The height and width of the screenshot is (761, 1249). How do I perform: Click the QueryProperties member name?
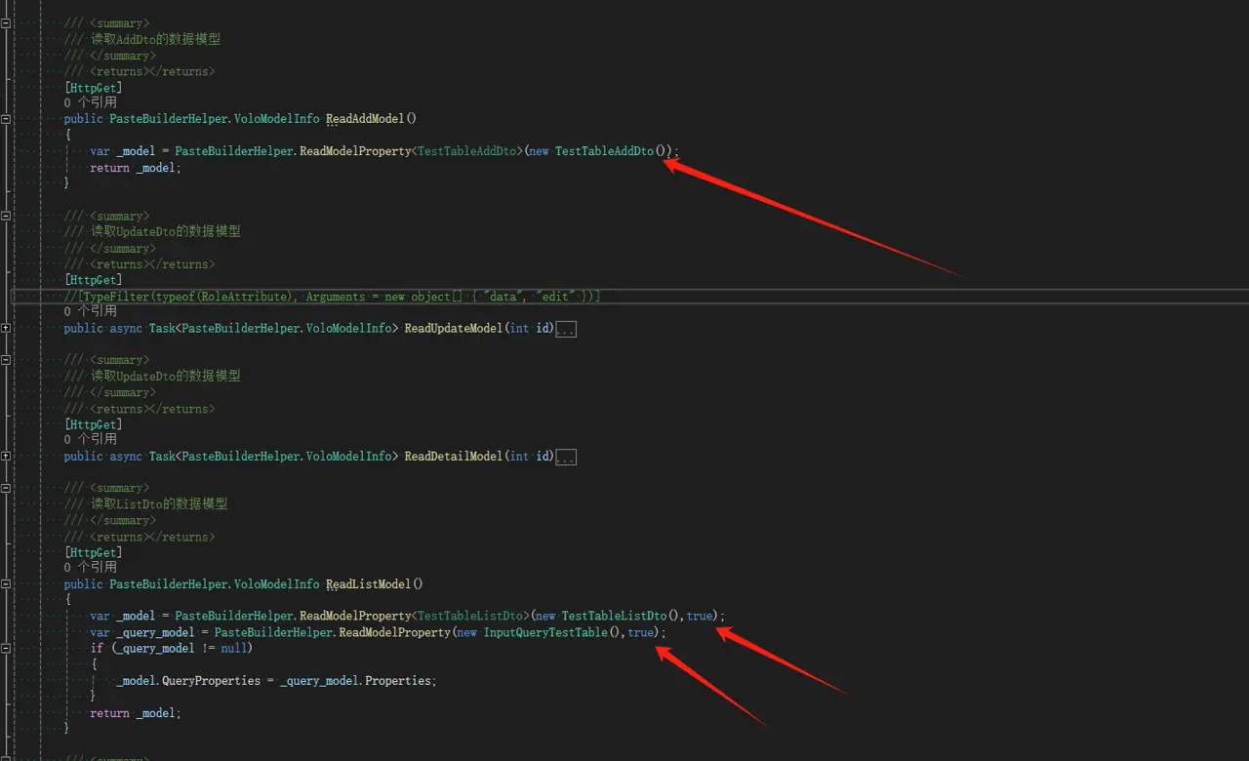211,680
